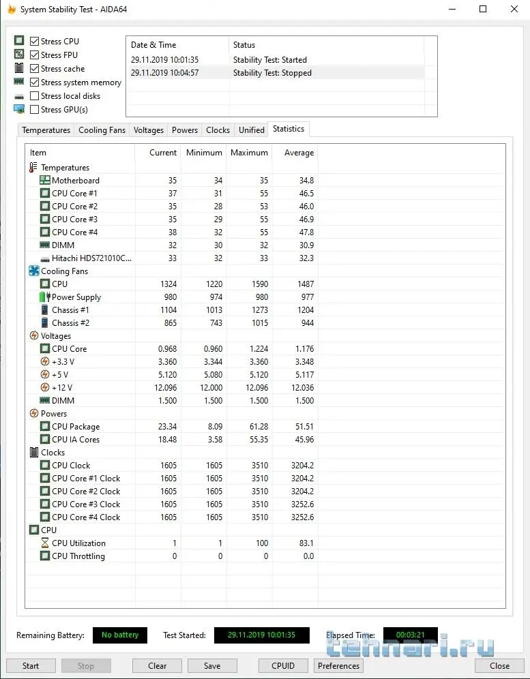Click the Clear button
The image size is (530, 679).
click(157, 666)
